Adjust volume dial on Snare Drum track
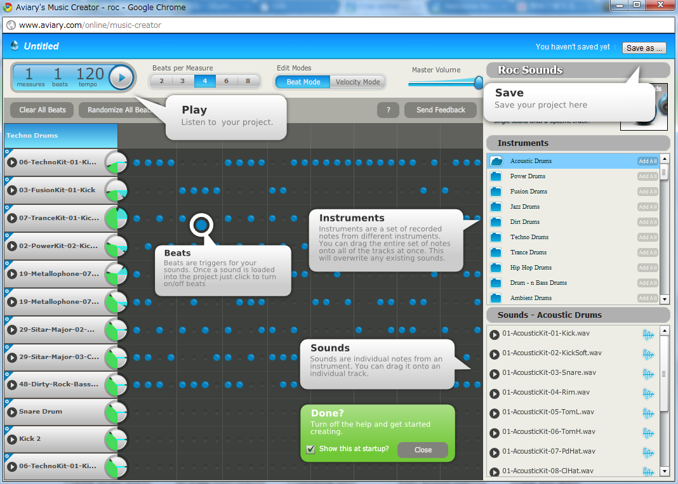This screenshot has width=678, height=484. pyautogui.click(x=116, y=413)
